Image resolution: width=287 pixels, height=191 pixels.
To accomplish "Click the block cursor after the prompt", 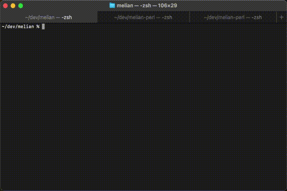I will point(43,26).
